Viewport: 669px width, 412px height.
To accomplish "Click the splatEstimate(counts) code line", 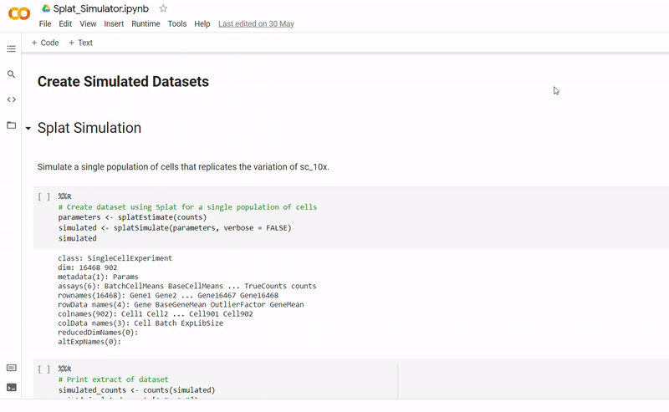I will point(132,217).
